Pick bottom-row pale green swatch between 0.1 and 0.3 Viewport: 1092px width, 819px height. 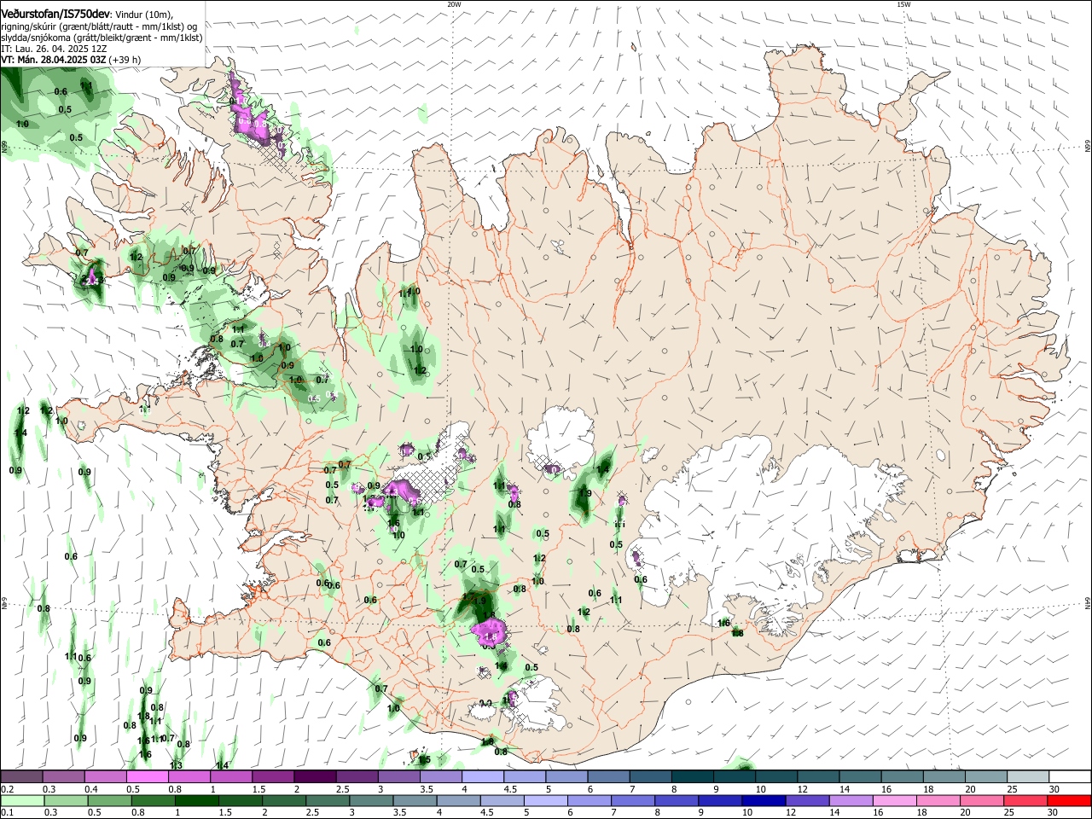point(21,800)
